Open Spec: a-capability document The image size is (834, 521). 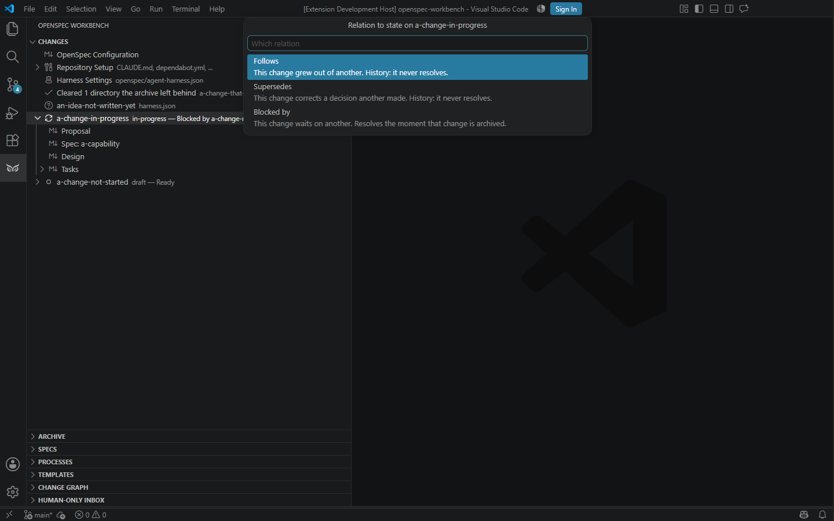pyautogui.click(x=189, y=144)
